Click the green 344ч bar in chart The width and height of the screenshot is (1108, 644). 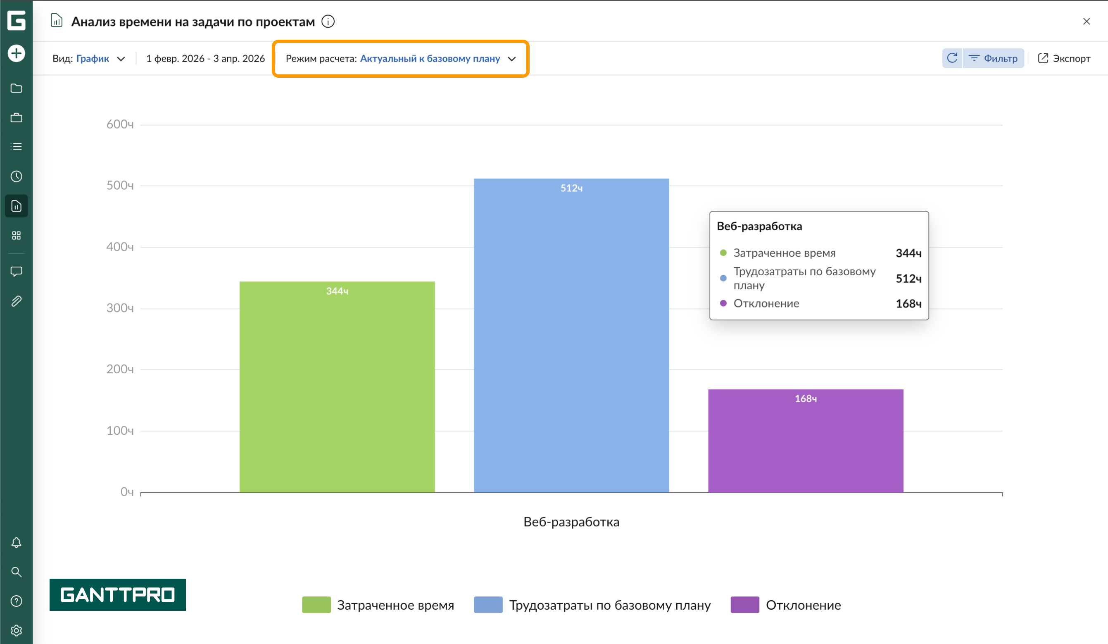[x=337, y=387]
